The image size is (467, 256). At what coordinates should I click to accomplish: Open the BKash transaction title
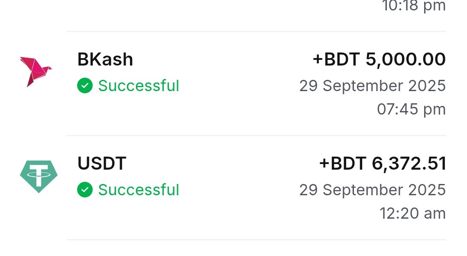coord(105,59)
